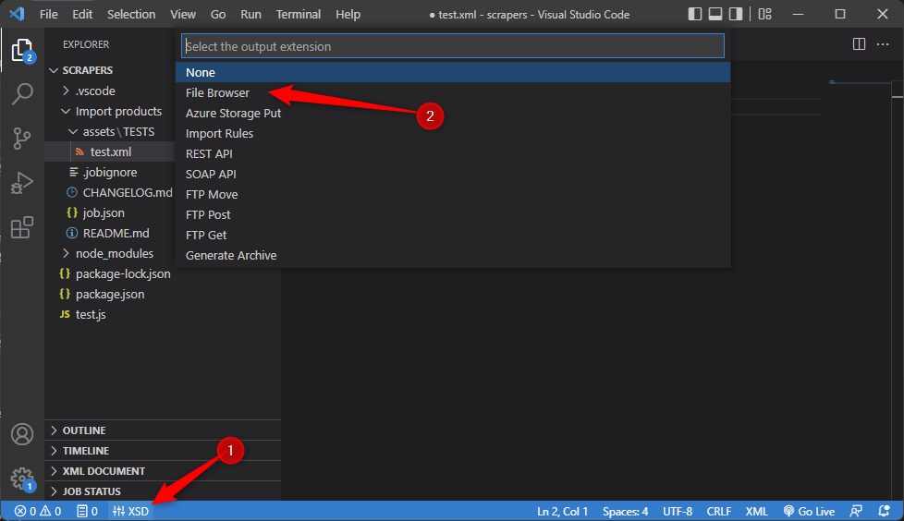This screenshot has width=904, height=521.
Task: Select Generate Archive option
Action: [x=453, y=255]
